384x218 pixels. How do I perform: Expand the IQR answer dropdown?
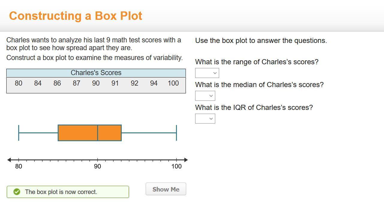(205, 119)
